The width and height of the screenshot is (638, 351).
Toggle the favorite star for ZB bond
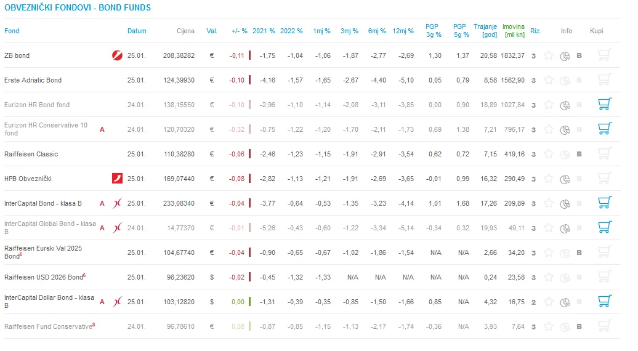(549, 55)
